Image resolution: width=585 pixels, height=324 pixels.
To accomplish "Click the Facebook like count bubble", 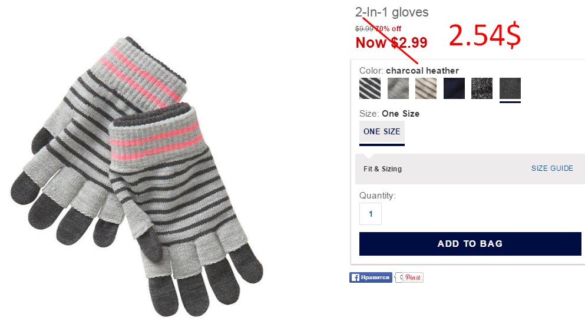I will [399, 277].
